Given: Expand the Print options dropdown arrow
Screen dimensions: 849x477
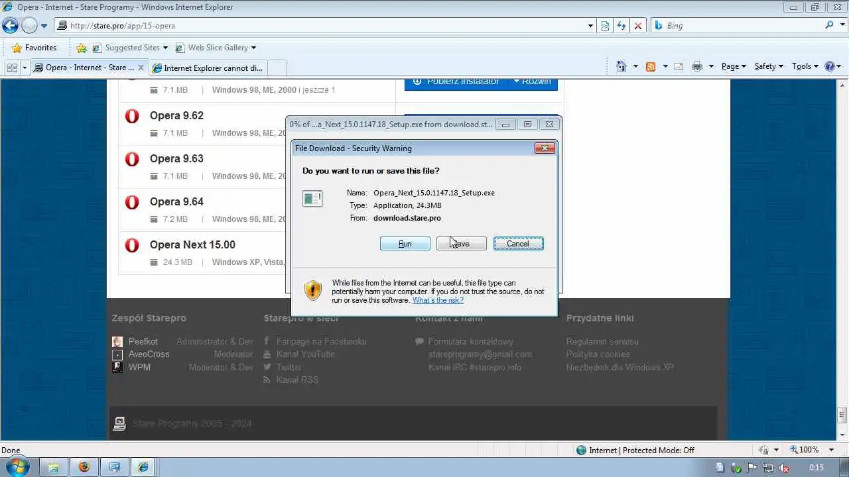Looking at the screenshot, I should click(x=711, y=66).
